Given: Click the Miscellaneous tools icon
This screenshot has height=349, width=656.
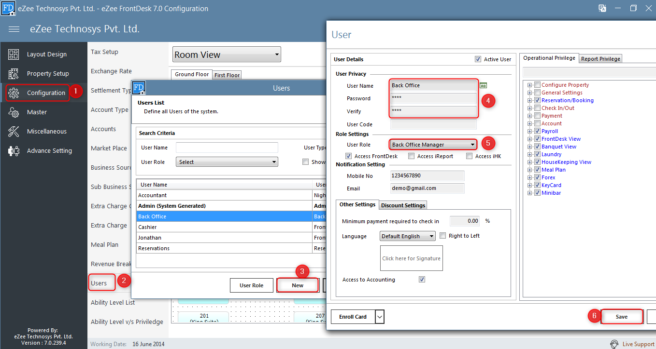Looking at the screenshot, I should click(14, 132).
